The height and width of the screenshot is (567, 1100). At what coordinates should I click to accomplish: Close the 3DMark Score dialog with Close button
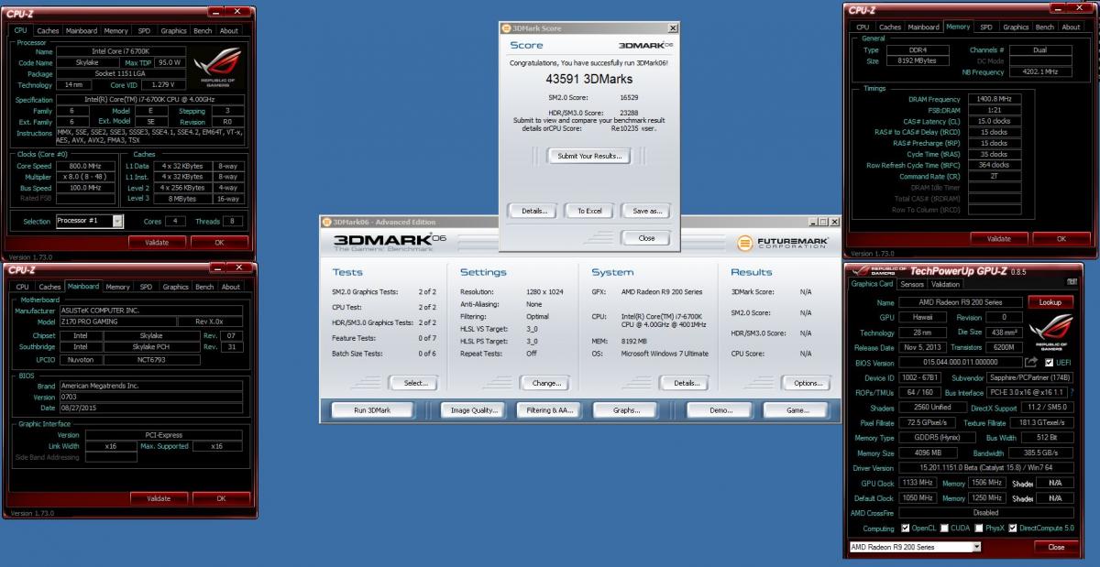click(x=646, y=238)
